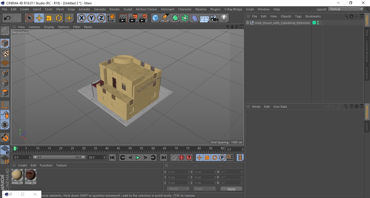370x198 pixels.
Task: Switch to Edges mode
Action: (x=5, y=83)
